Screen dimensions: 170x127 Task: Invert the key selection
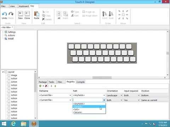[65, 15]
